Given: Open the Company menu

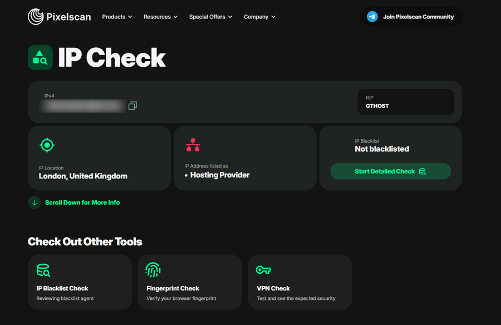Looking at the screenshot, I should click(259, 17).
